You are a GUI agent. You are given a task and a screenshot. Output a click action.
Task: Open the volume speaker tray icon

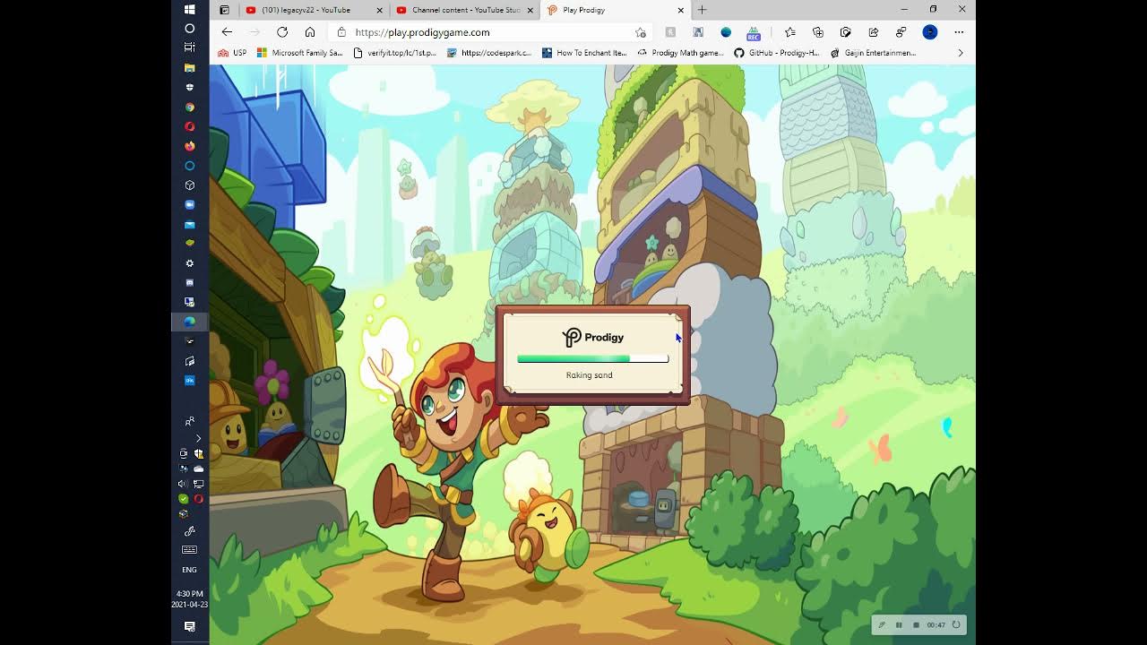[x=183, y=484]
